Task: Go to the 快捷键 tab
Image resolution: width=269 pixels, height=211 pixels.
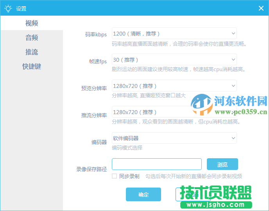Action: point(32,66)
